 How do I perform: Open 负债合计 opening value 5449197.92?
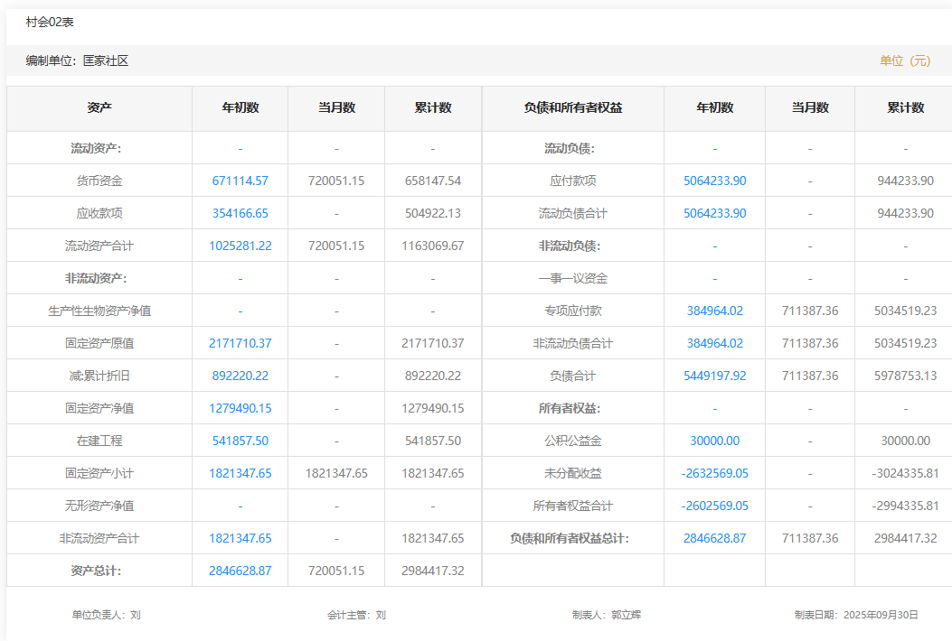click(x=714, y=376)
